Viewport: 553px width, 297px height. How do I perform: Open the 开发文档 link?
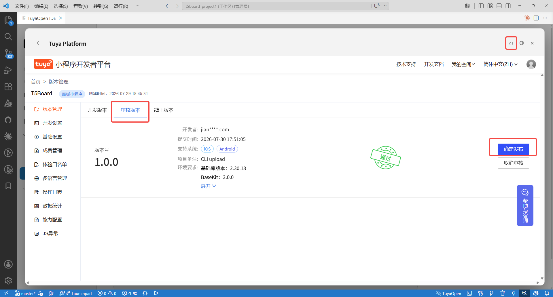434,64
